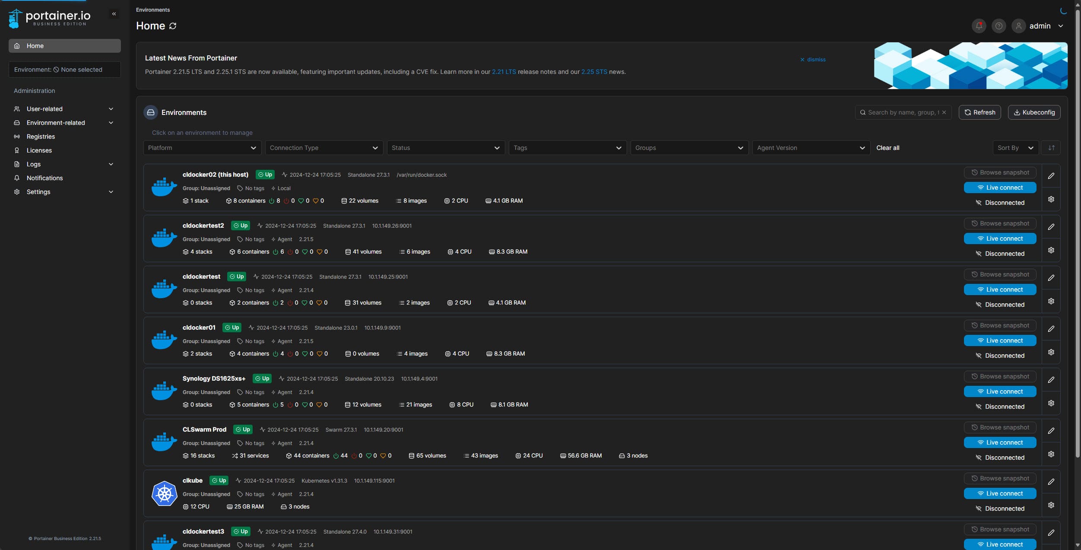Edit cldocker01 environment with pencil icon
This screenshot has width=1081, height=550.
coord(1051,329)
